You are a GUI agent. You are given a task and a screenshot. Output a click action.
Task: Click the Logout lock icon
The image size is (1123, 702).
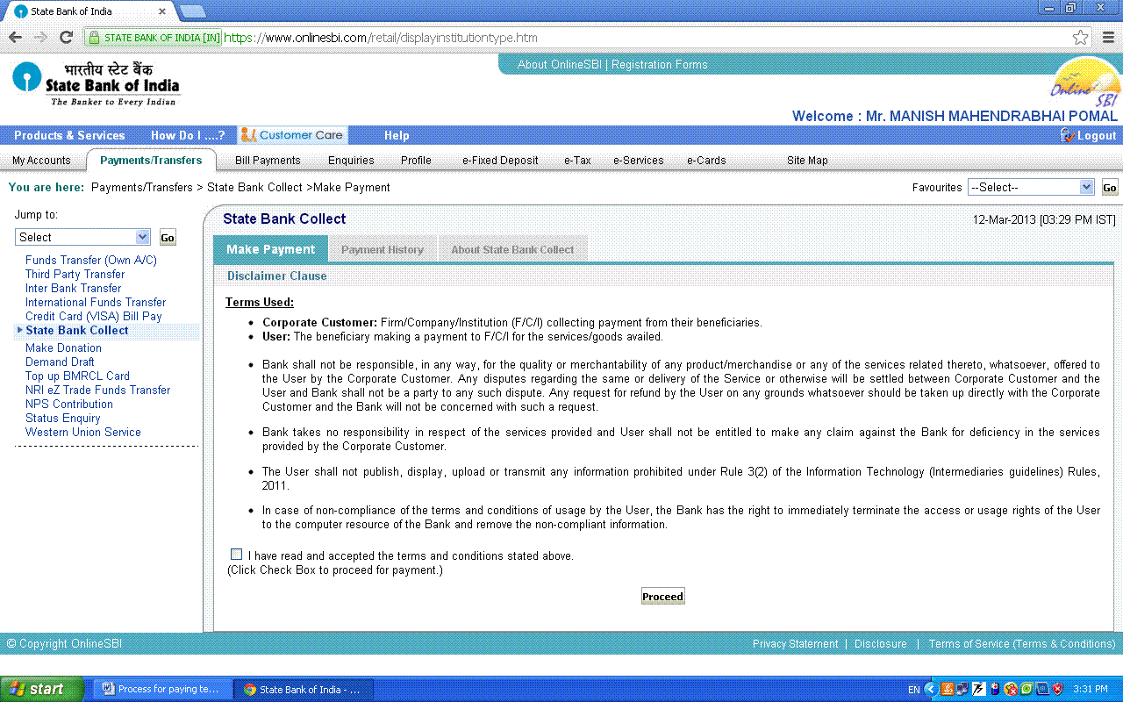[1067, 135]
